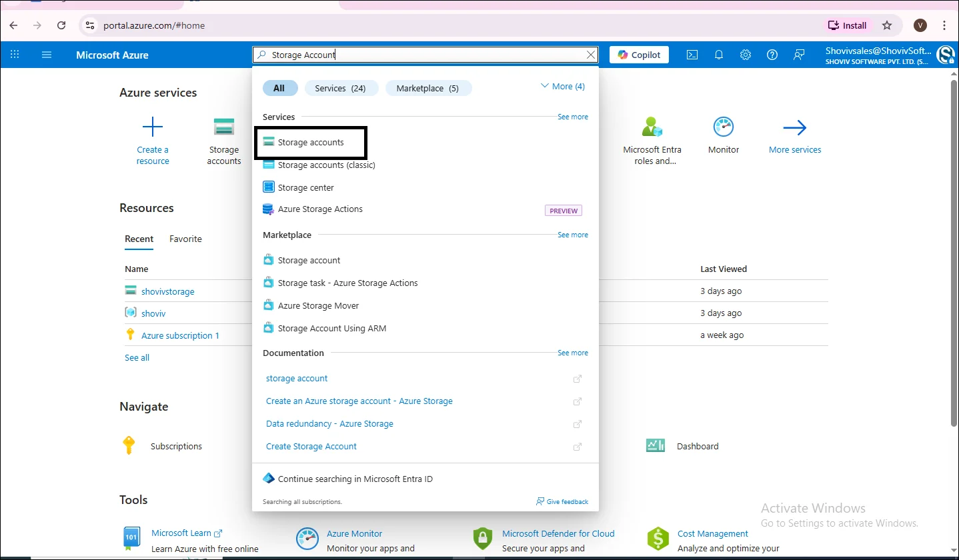Filter results by Marketplace (5)
The width and height of the screenshot is (959, 560).
427,88
